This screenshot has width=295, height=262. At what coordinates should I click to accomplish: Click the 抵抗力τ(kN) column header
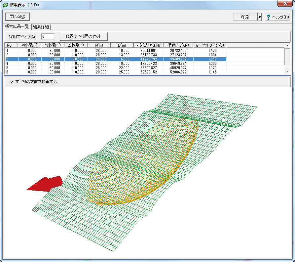[x=148, y=45]
